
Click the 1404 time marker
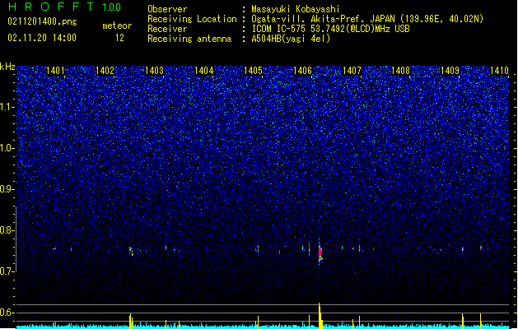[x=204, y=71]
